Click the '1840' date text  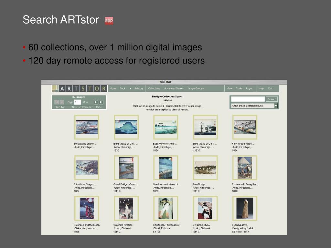point(235,191)
